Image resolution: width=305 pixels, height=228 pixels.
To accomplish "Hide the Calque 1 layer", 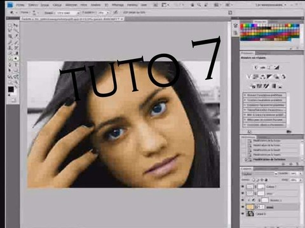I will pyautogui.click(x=243, y=187).
